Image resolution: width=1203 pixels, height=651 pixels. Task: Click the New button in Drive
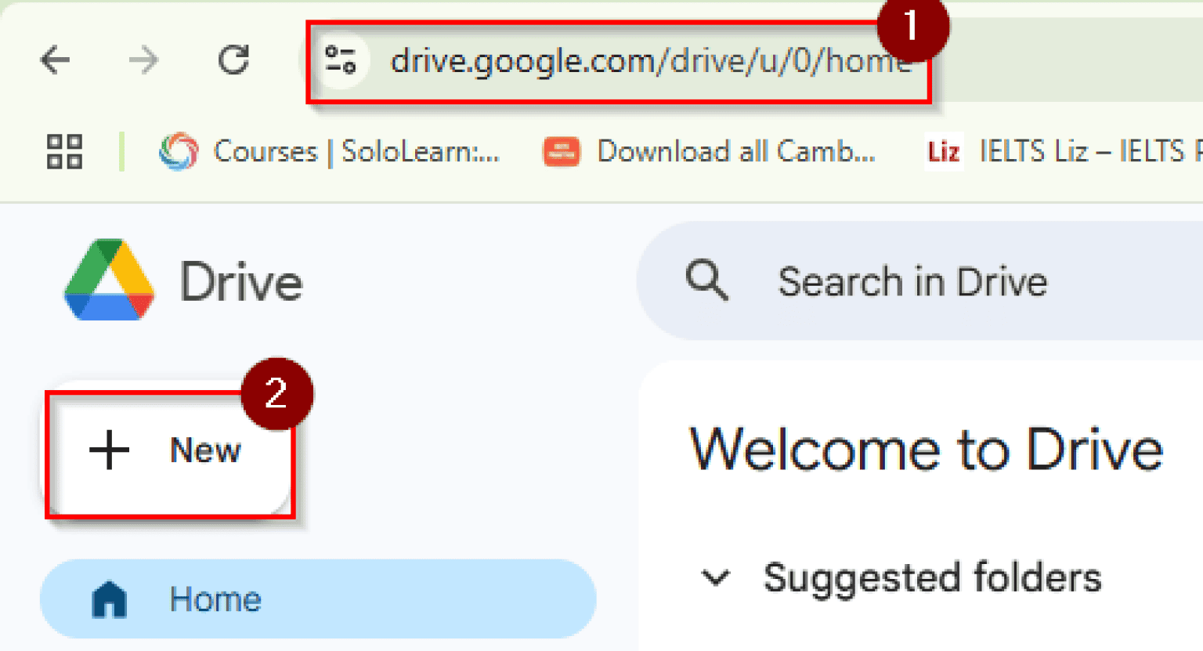point(166,450)
